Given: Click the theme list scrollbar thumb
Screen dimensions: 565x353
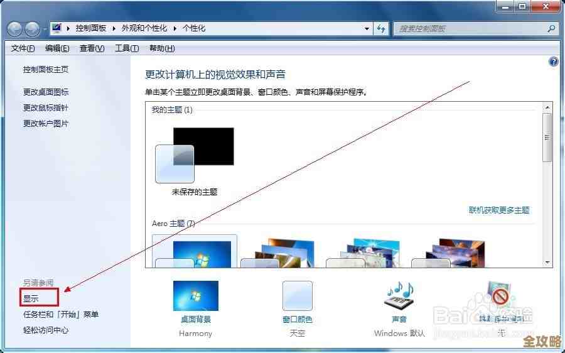Looking at the screenshot, I should [x=547, y=138].
